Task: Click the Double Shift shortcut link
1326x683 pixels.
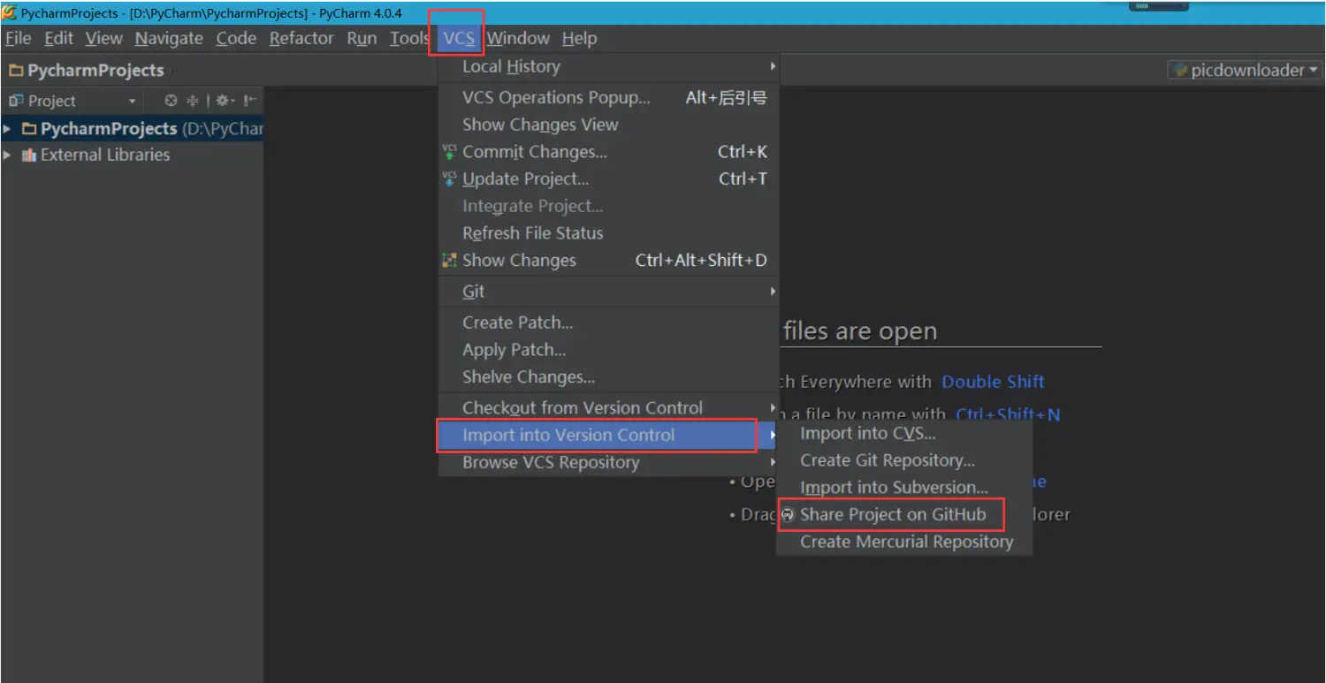Action: tap(993, 382)
